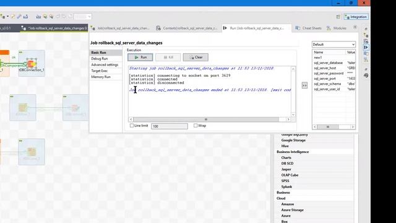Open the Default context dropdown
396x223 pixels.
[334, 45]
